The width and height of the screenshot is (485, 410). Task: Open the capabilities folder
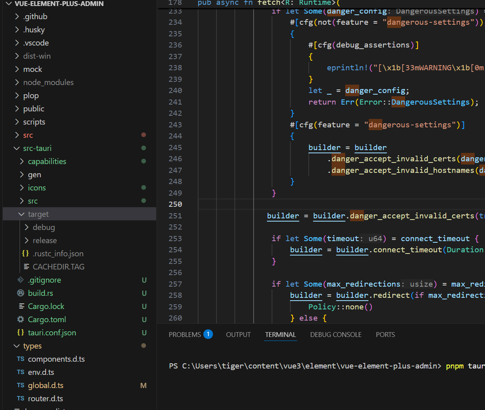tap(47, 161)
